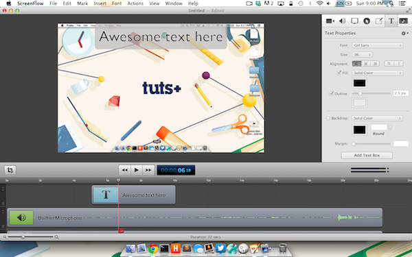Open Notification Center list icon
The width and height of the screenshot is (412, 257).
pyautogui.click(x=402, y=3)
